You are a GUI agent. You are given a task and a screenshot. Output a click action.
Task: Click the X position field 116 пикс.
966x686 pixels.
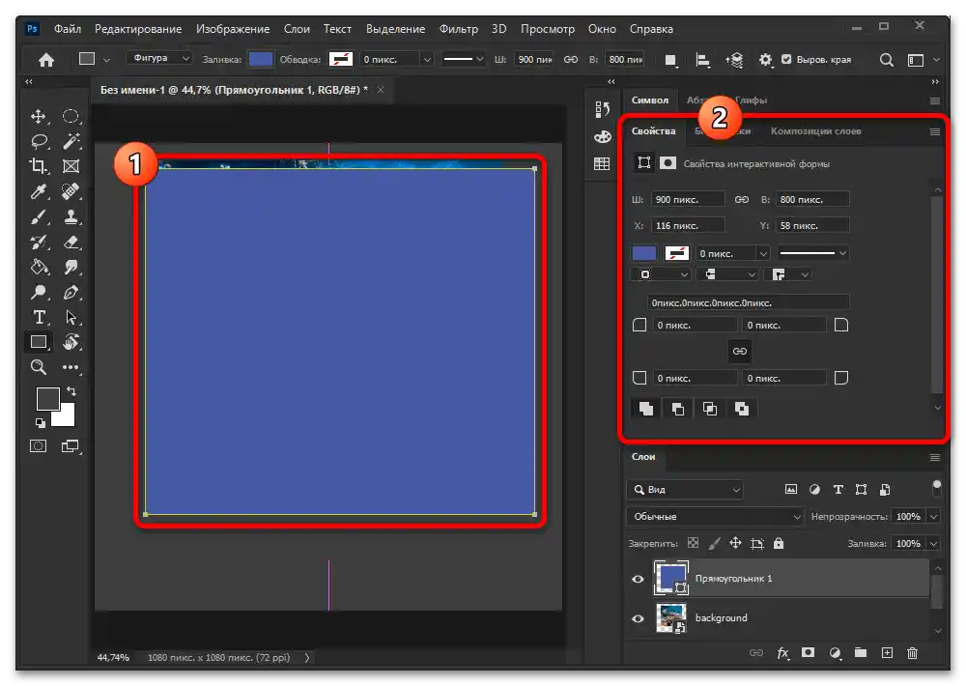pyautogui.click(x=688, y=225)
